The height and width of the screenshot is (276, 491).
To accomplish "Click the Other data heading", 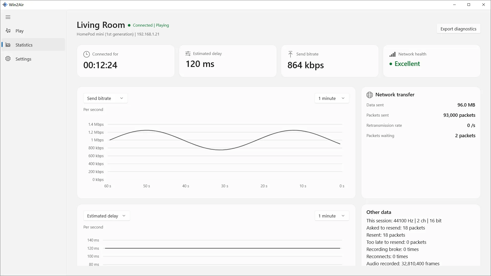I will (379, 212).
